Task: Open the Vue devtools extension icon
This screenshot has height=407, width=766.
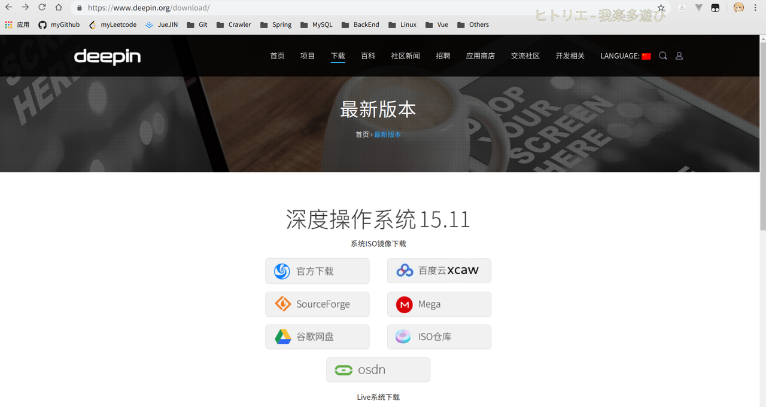Action: pos(698,8)
